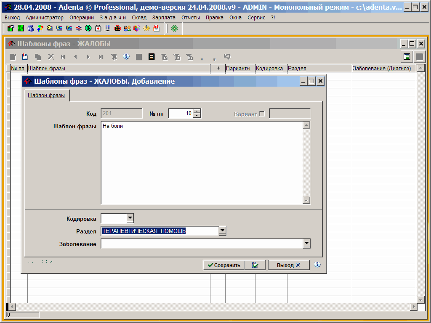431x323 pixels.
Task: Open the Администратор menu
Action: pyautogui.click(x=45, y=18)
